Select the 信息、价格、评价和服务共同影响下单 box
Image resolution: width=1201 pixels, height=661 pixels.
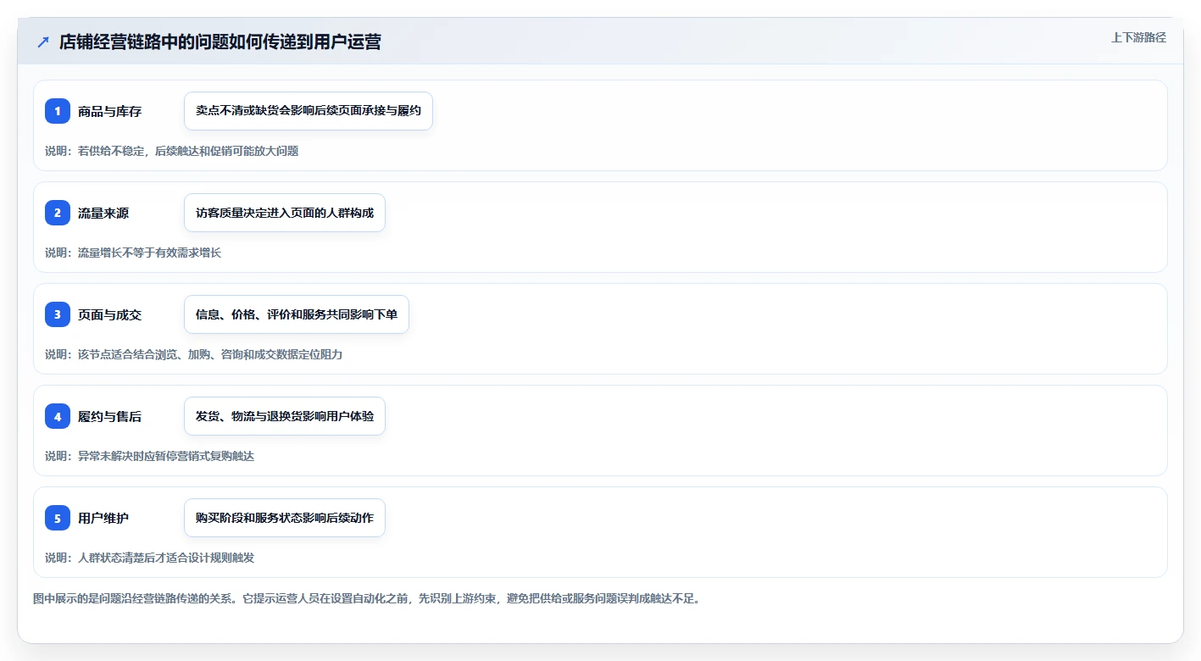[x=297, y=314]
